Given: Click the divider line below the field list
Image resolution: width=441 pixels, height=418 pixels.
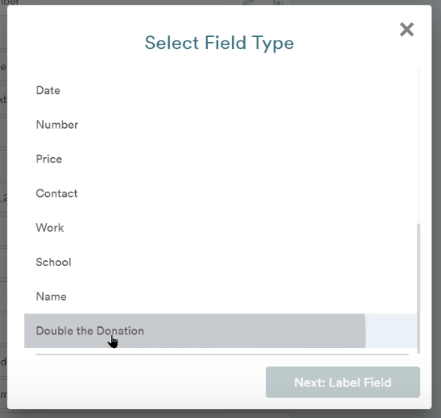Looking at the screenshot, I should coord(222,354).
